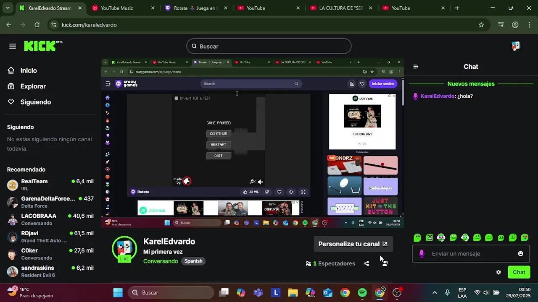Viewport: 538px width, 302px height.
Task: Open the Conversando category link
Action: tap(161, 261)
